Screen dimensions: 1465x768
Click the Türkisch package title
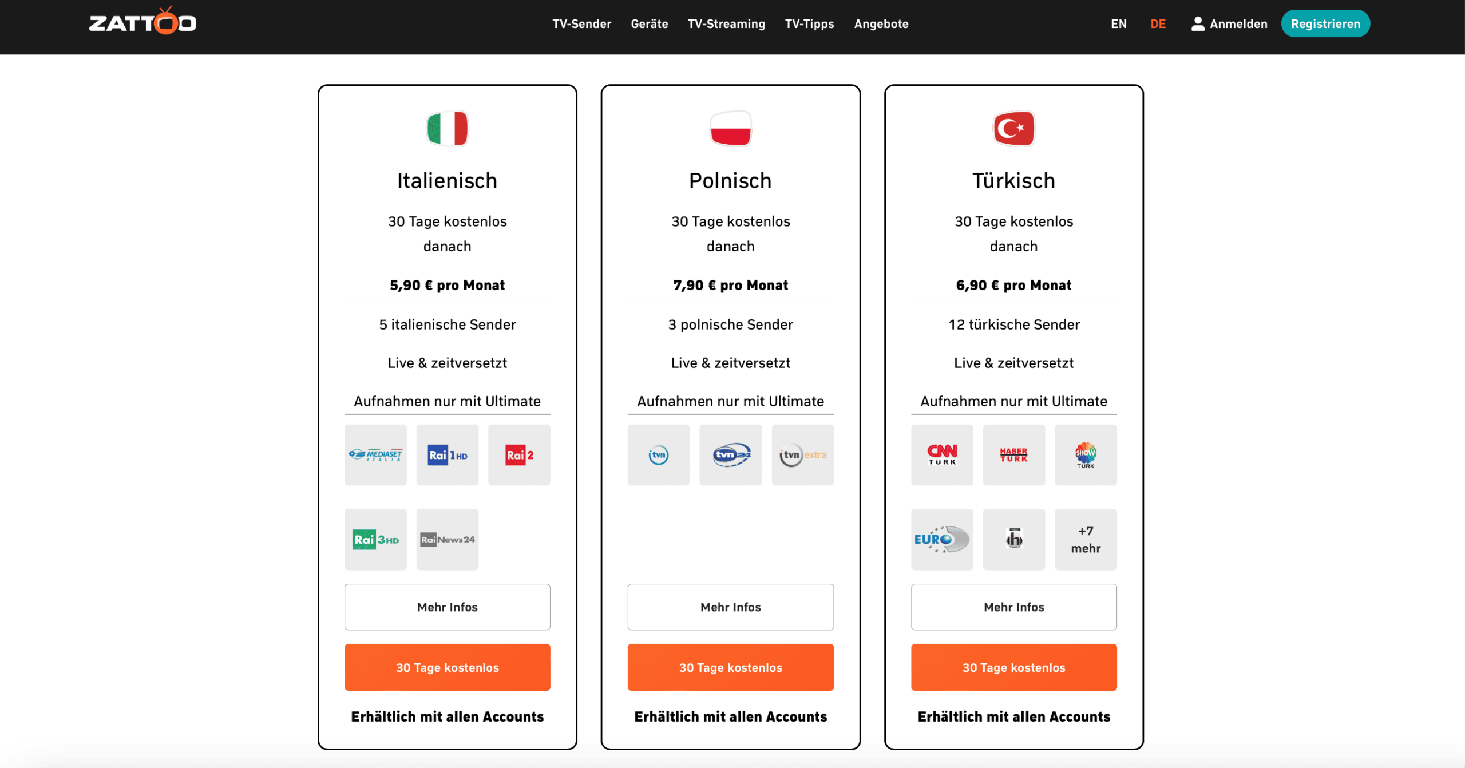click(x=1013, y=181)
